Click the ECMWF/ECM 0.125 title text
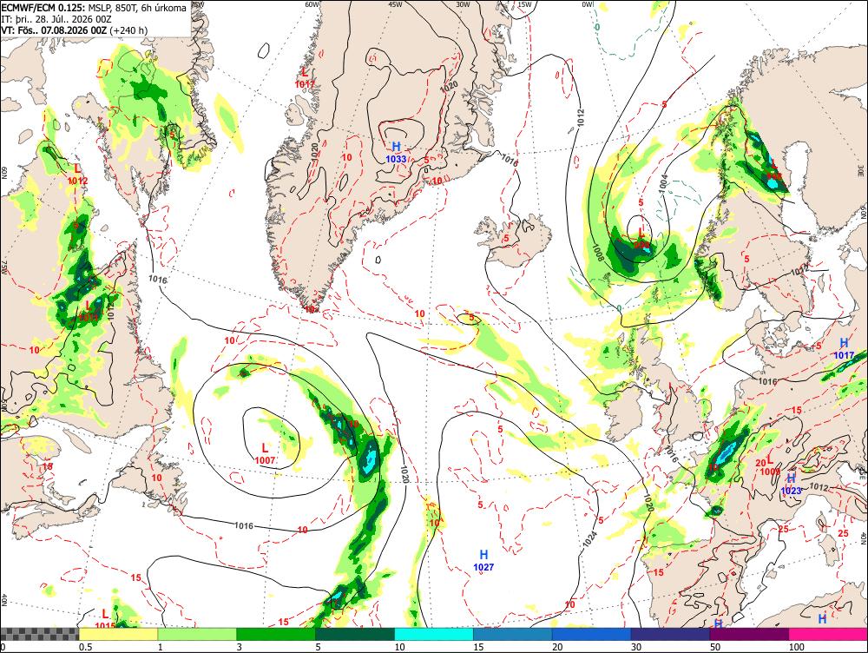 43,9
